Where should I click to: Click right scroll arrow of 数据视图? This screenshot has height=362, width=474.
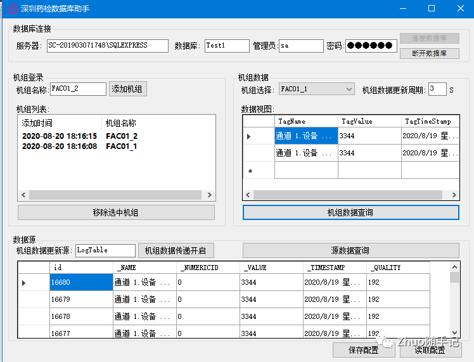[x=454, y=195]
